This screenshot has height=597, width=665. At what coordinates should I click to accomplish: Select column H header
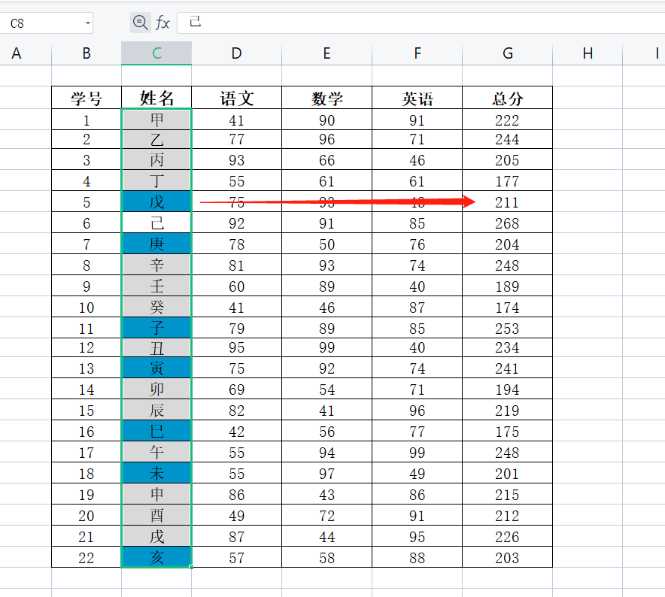[588, 53]
